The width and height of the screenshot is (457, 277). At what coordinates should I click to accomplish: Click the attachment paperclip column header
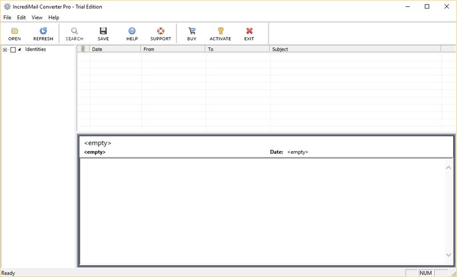tap(83, 50)
